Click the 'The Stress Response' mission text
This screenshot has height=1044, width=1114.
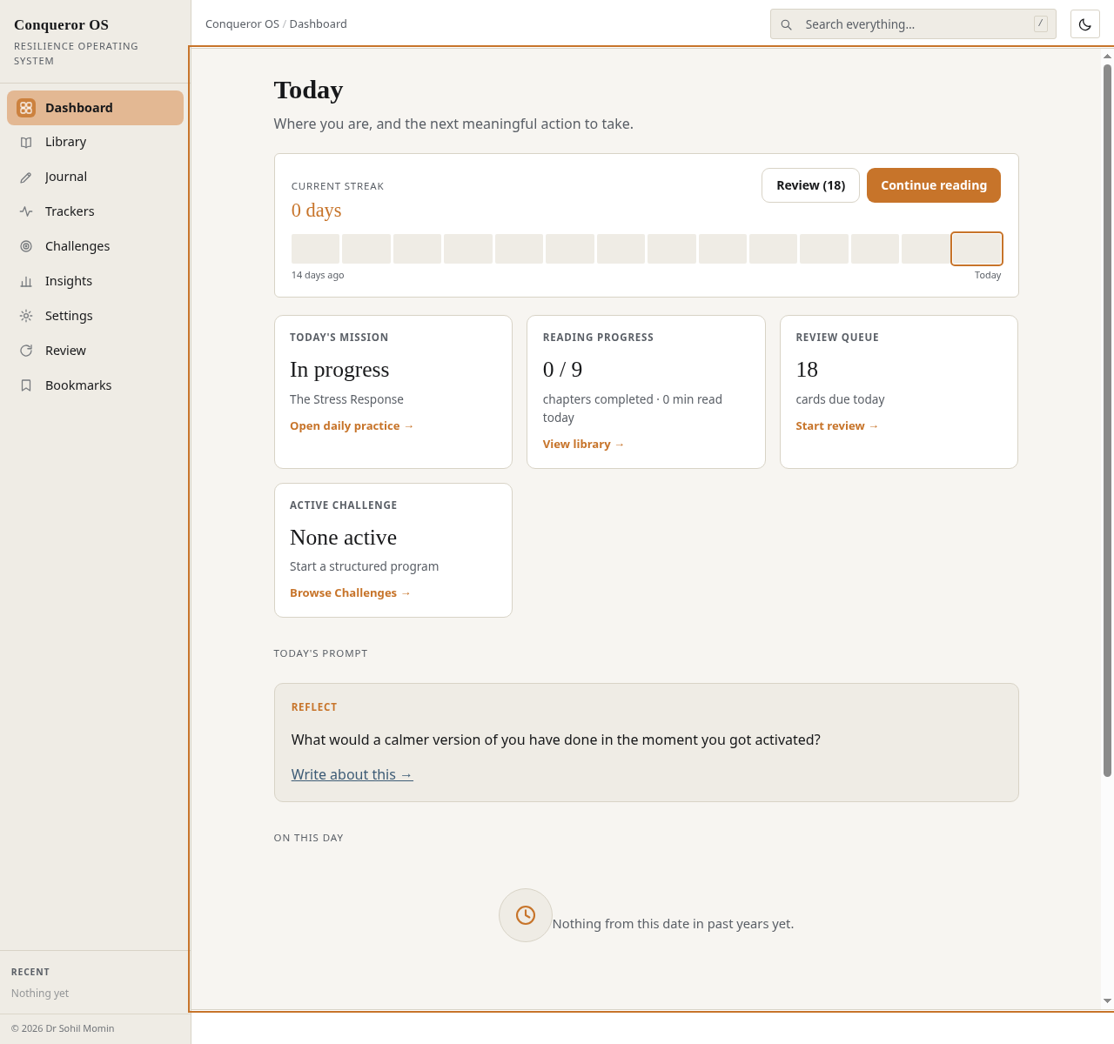(x=346, y=399)
